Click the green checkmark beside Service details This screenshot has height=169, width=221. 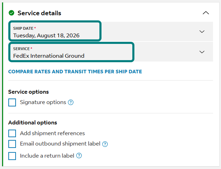tap(11, 13)
